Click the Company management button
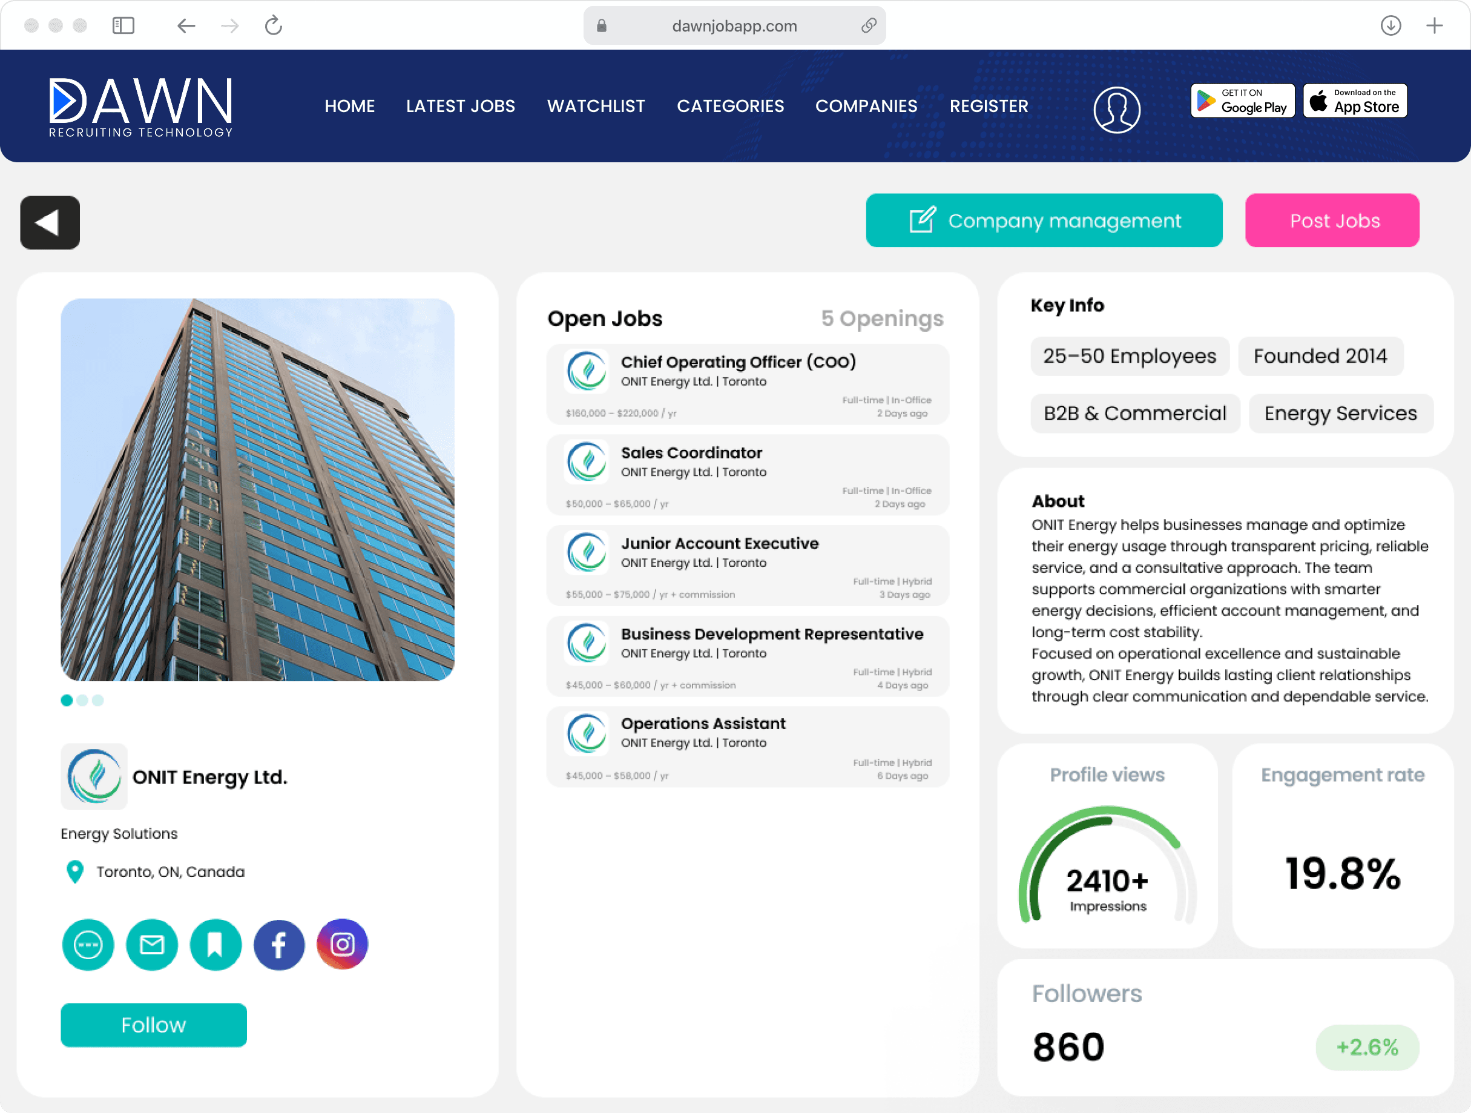 click(x=1044, y=220)
